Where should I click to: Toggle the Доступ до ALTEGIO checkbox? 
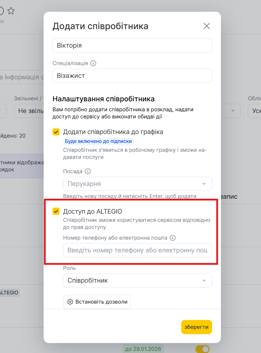(56, 212)
